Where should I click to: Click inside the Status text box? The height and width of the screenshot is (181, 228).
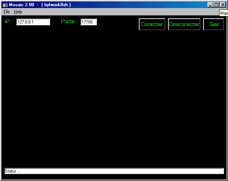[114, 171]
